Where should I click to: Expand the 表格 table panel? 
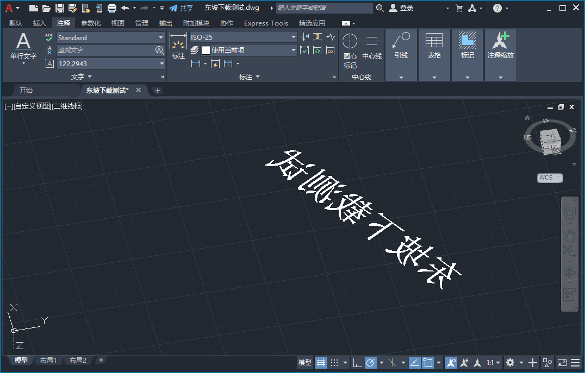[434, 78]
